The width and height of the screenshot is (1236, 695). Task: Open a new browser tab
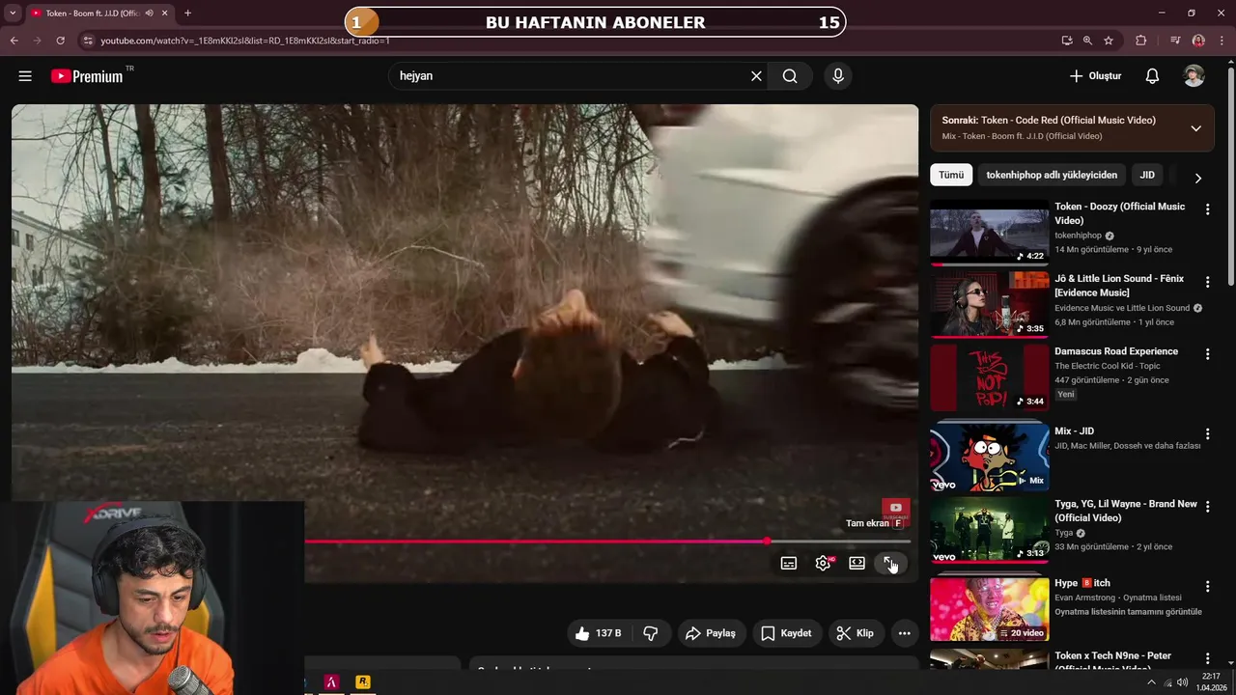point(187,14)
